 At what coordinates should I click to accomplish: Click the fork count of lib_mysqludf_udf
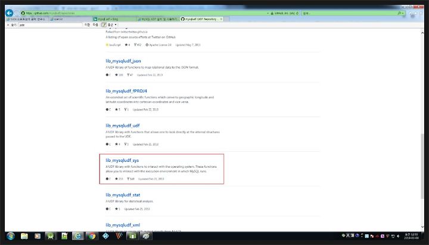[126, 145]
